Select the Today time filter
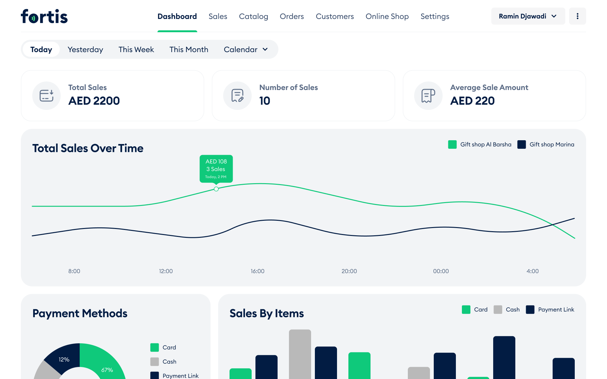 41,50
